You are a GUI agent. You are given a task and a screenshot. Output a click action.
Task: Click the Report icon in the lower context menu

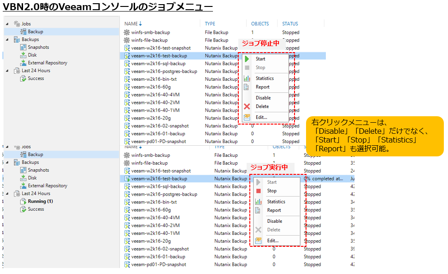coord(258,210)
